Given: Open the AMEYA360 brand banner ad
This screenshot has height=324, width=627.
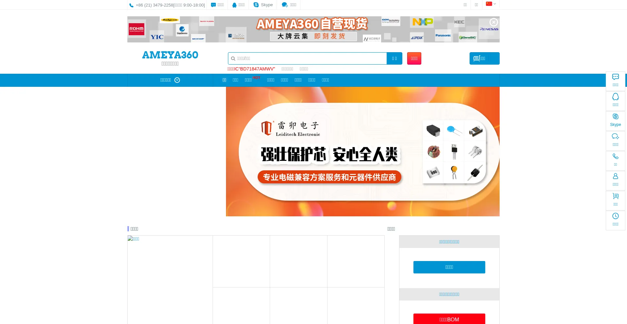Looking at the screenshot, I should [313, 29].
